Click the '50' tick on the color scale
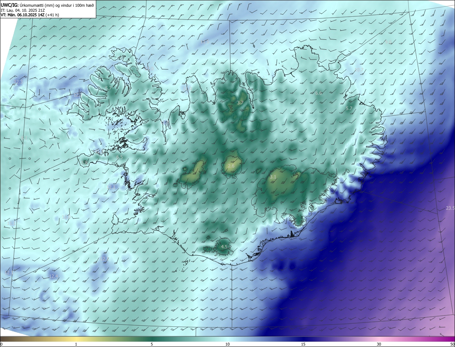Viewport: 455px width, 347px height. point(452,344)
